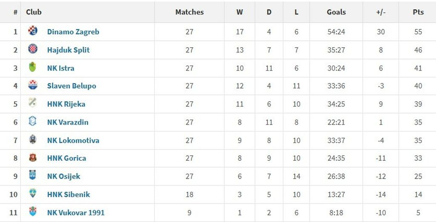The width and height of the screenshot is (436, 222).
Task: Click the HNK Gorica club crest icon
Action: (x=33, y=158)
